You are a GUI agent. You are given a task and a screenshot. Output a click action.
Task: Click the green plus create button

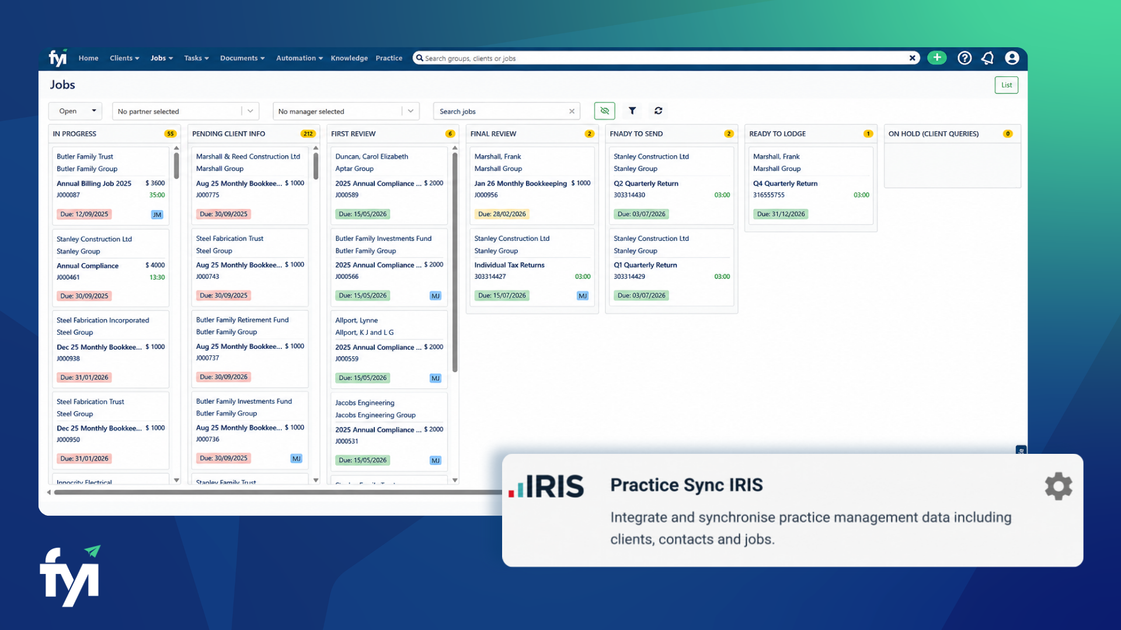tap(937, 58)
